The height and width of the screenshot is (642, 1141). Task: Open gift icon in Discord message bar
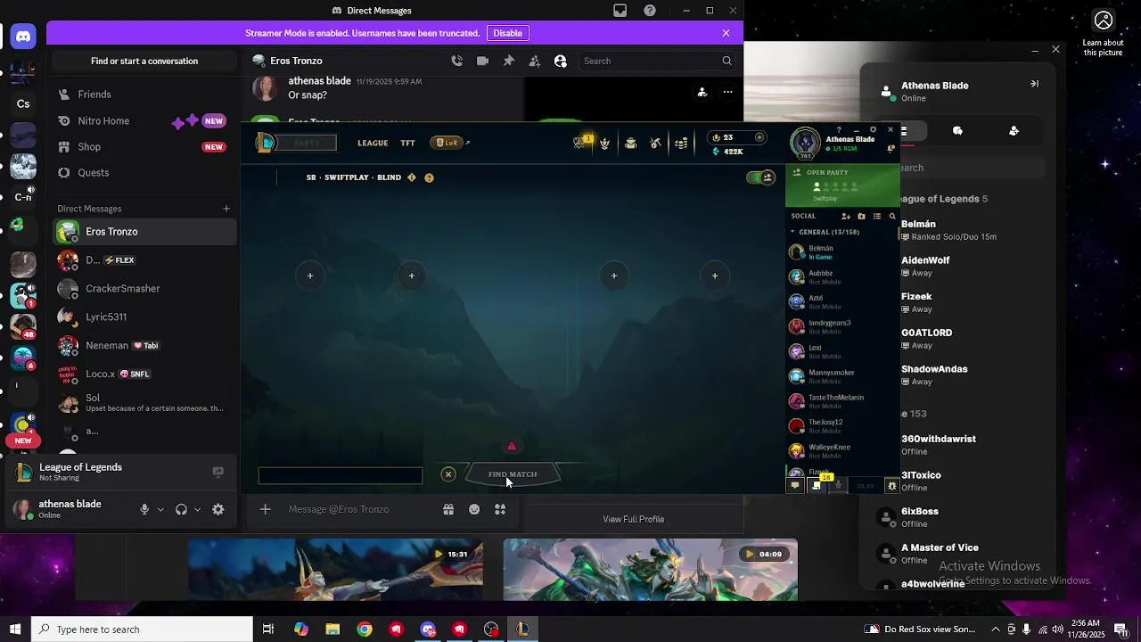click(x=448, y=509)
